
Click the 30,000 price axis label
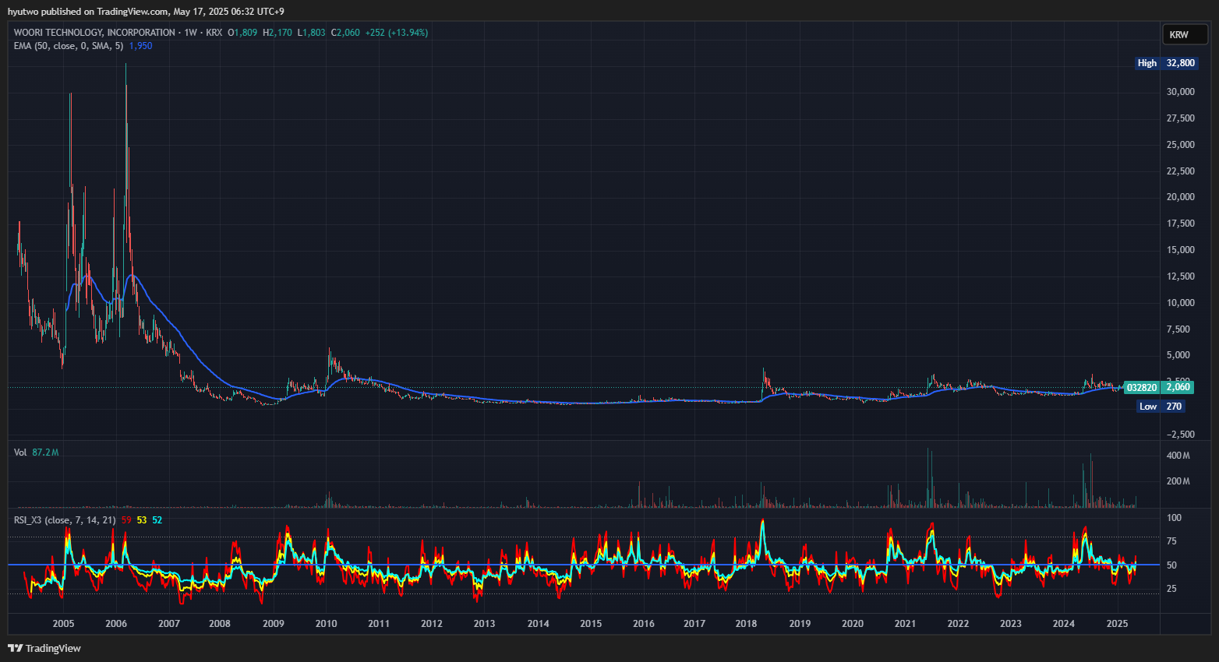click(1180, 92)
